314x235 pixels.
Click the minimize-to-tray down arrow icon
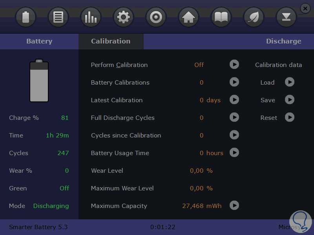pos(286,17)
